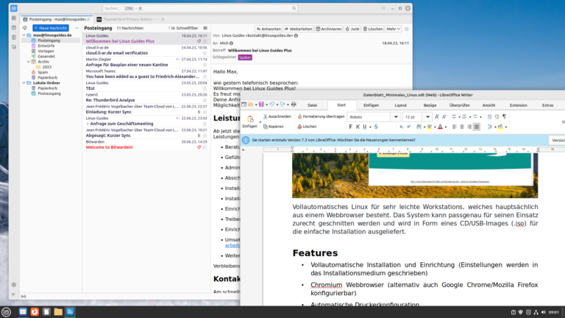565x318 pixels.
Task: Click the Einfügen paste icon in Writer
Action: (250, 119)
